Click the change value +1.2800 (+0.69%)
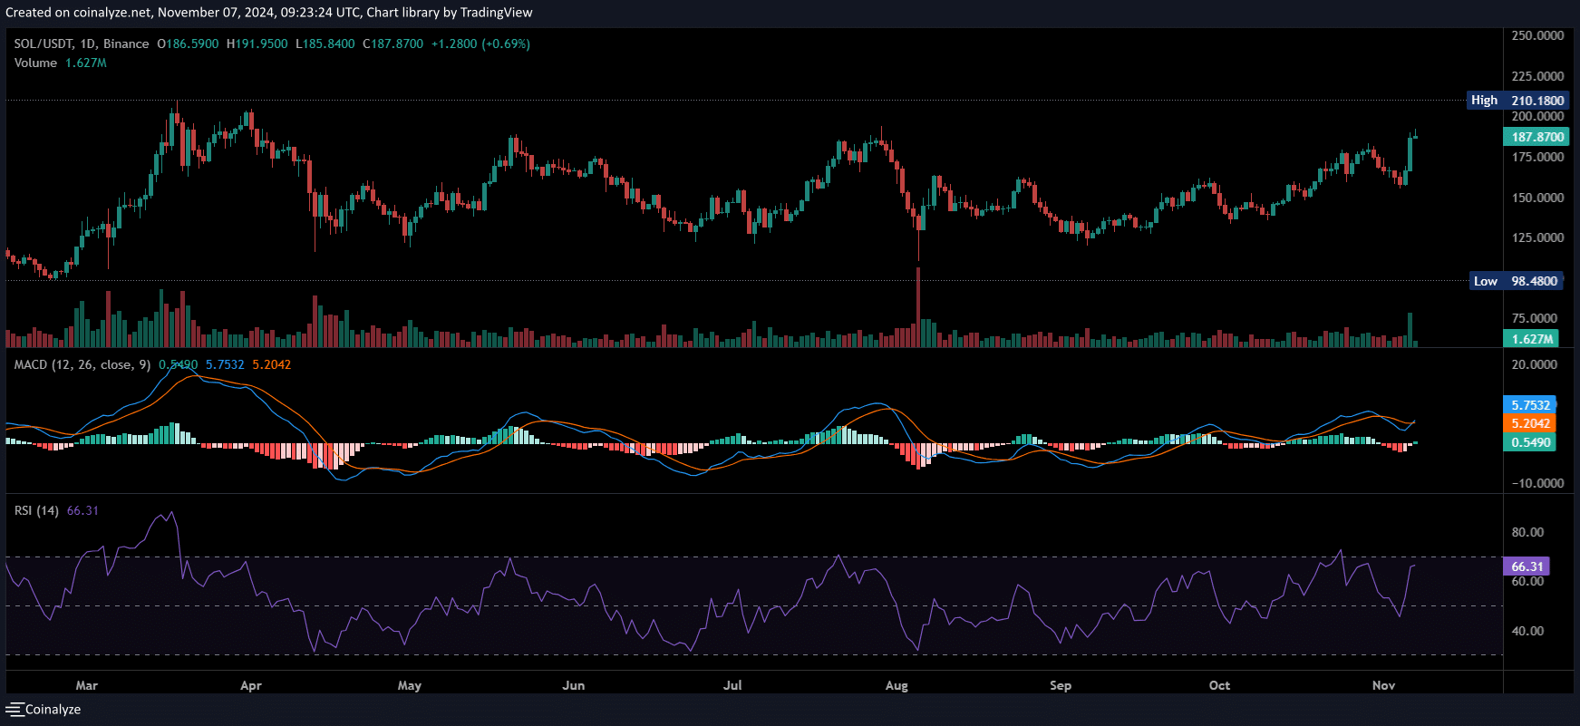Image resolution: width=1580 pixels, height=726 pixels. [x=480, y=44]
